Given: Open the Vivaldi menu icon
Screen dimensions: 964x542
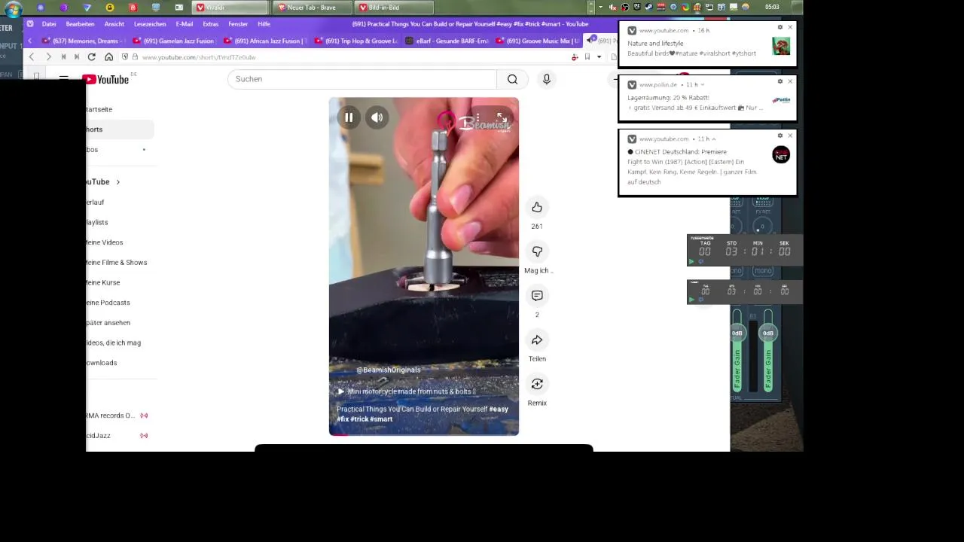Looking at the screenshot, I should (30, 24).
